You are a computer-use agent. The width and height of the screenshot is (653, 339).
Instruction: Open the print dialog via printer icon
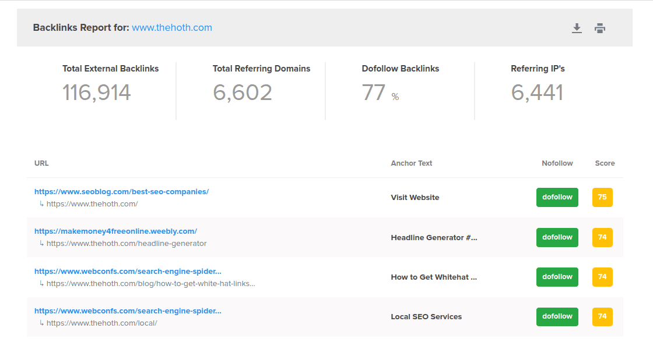pos(600,27)
